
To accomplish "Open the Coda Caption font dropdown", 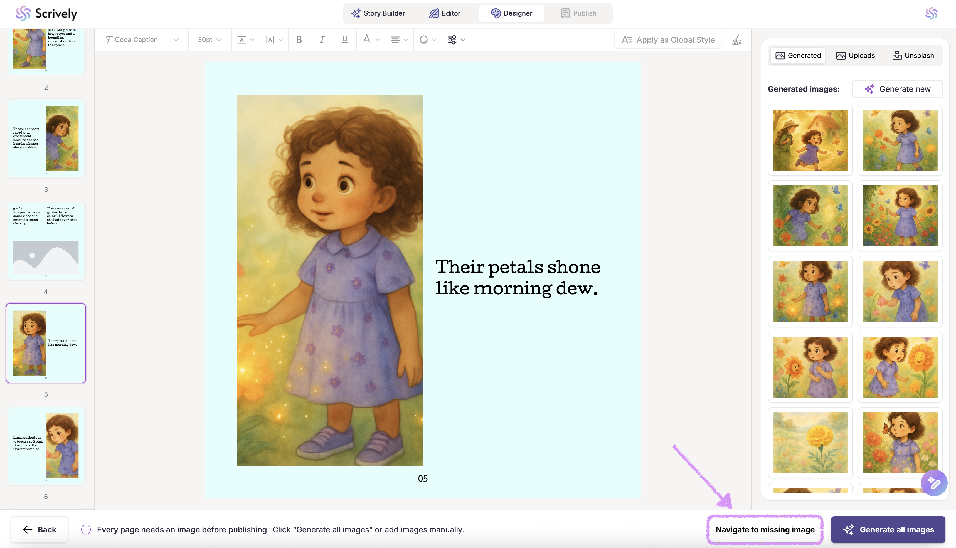I will point(142,40).
